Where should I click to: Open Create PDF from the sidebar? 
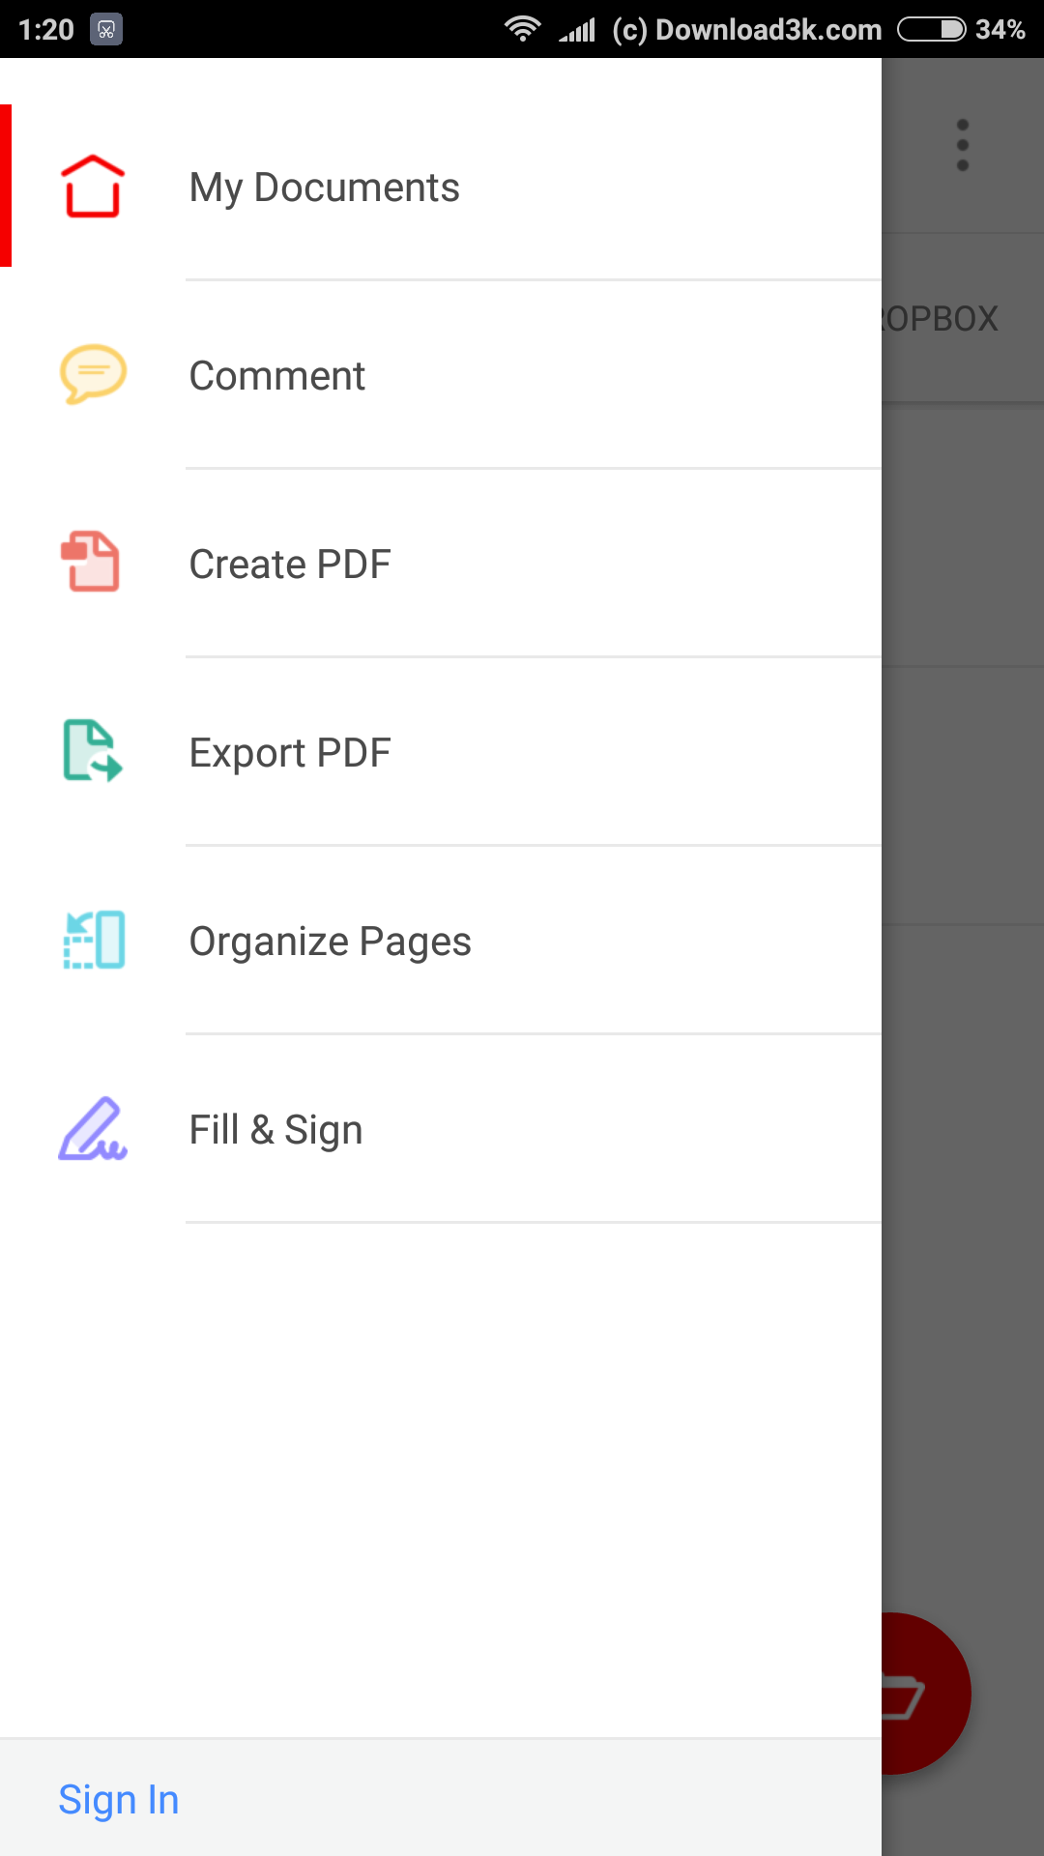pyautogui.click(x=290, y=563)
